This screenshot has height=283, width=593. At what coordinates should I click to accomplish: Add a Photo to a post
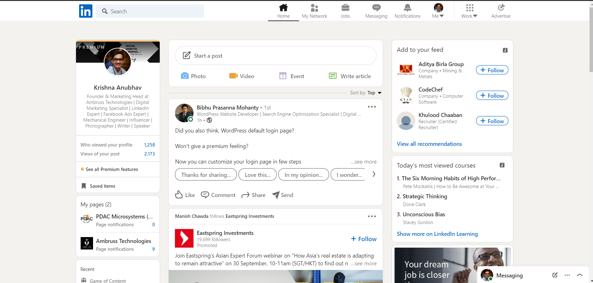tap(193, 76)
